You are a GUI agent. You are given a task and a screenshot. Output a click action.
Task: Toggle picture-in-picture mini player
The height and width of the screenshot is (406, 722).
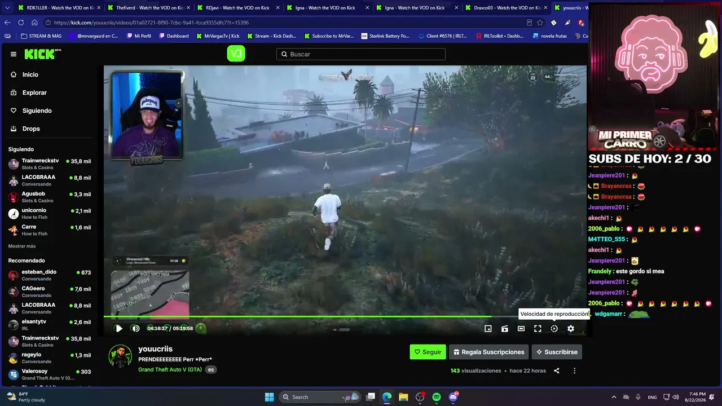coord(488,329)
